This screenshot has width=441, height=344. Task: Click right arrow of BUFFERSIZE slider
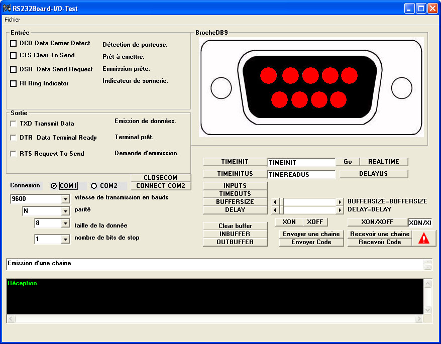coord(340,202)
